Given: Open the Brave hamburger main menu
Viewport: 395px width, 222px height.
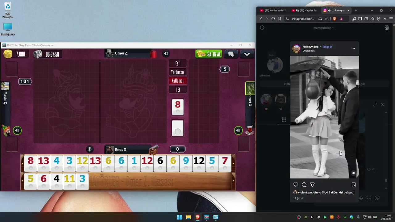Looking at the screenshot, I should point(391,19).
